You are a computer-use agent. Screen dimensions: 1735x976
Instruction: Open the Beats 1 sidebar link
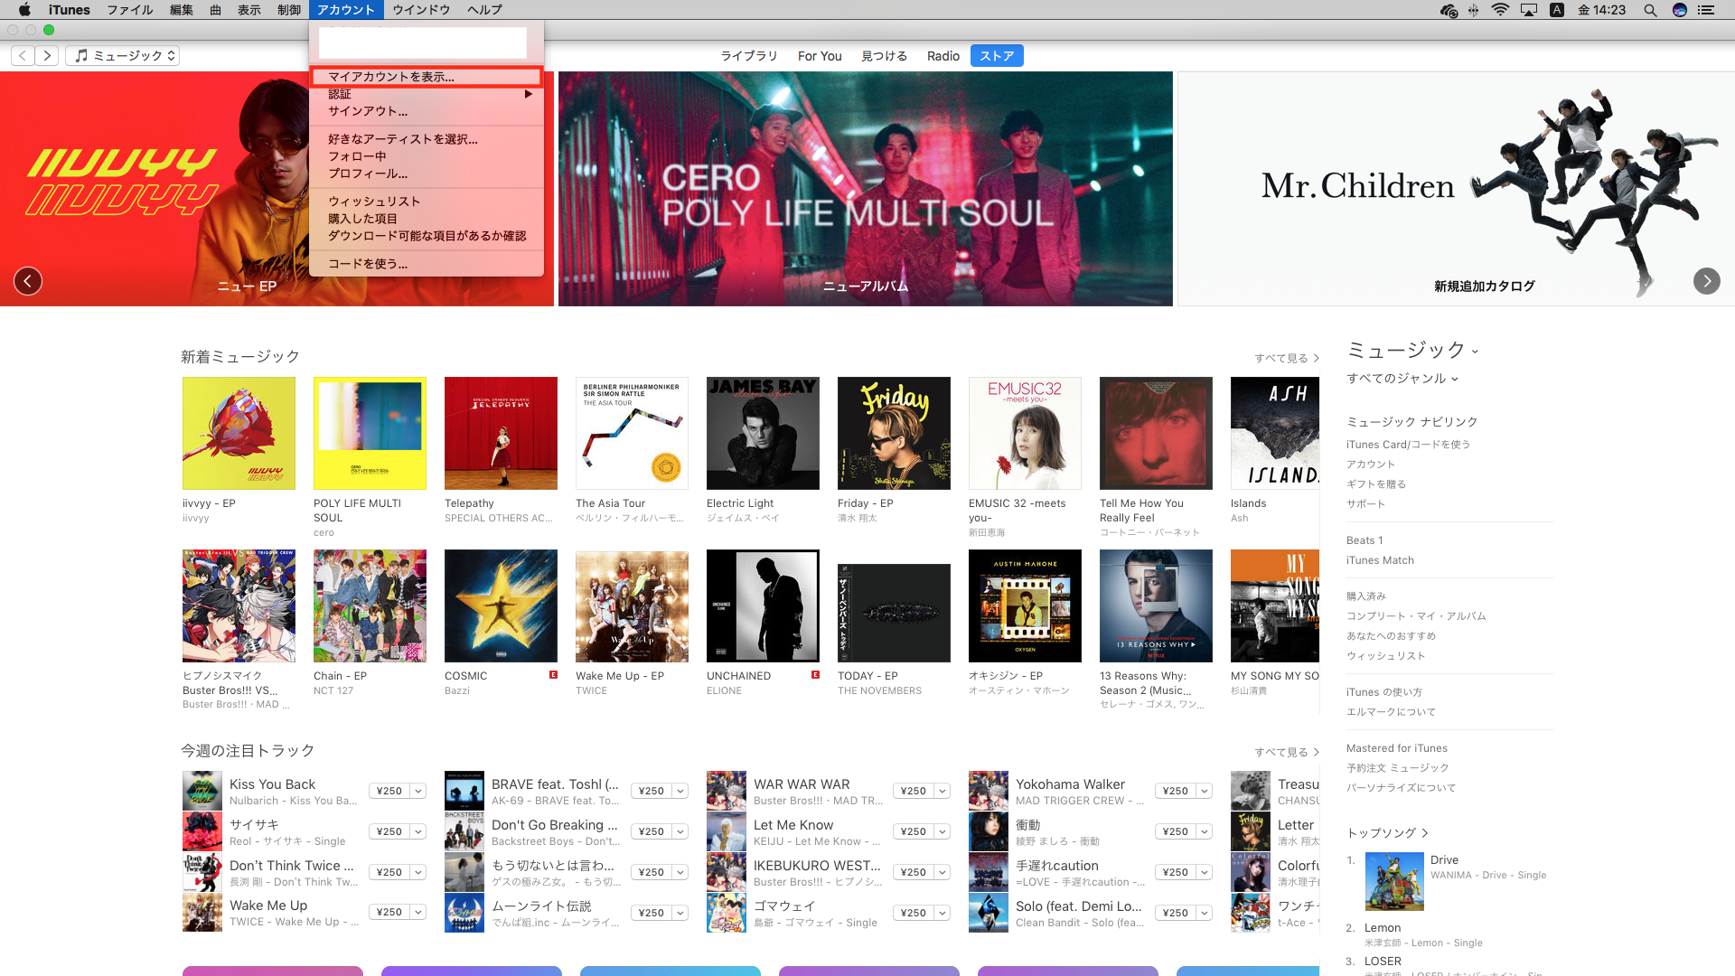(1365, 540)
